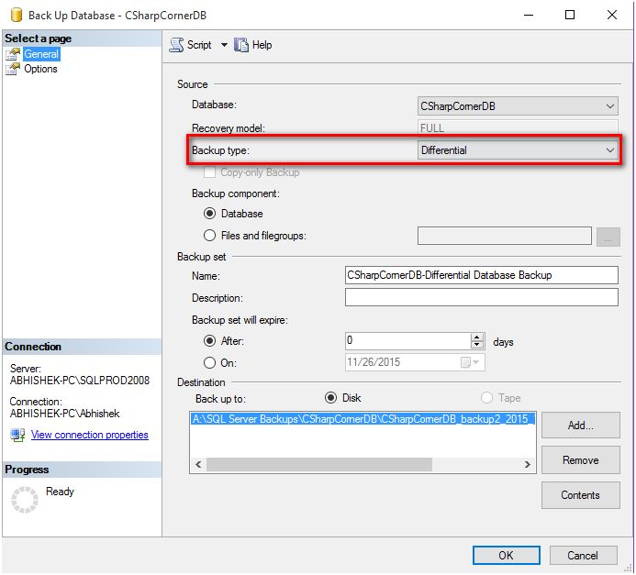Select the expire On date radio button
Viewport: 636px width, 575px height.
209,362
